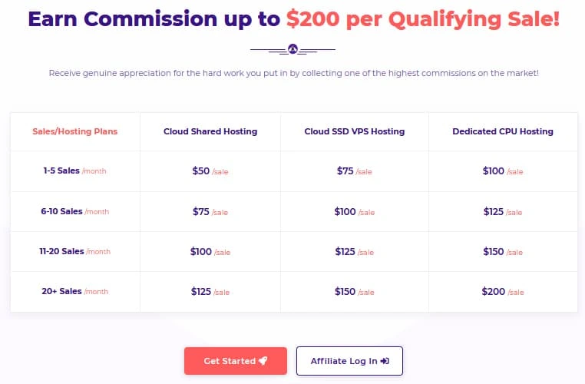Click the $200 /sale Dedicated CPU cell
The width and height of the screenshot is (585, 384).
503,291
